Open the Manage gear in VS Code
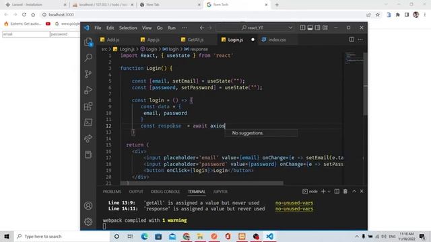 click(88, 222)
